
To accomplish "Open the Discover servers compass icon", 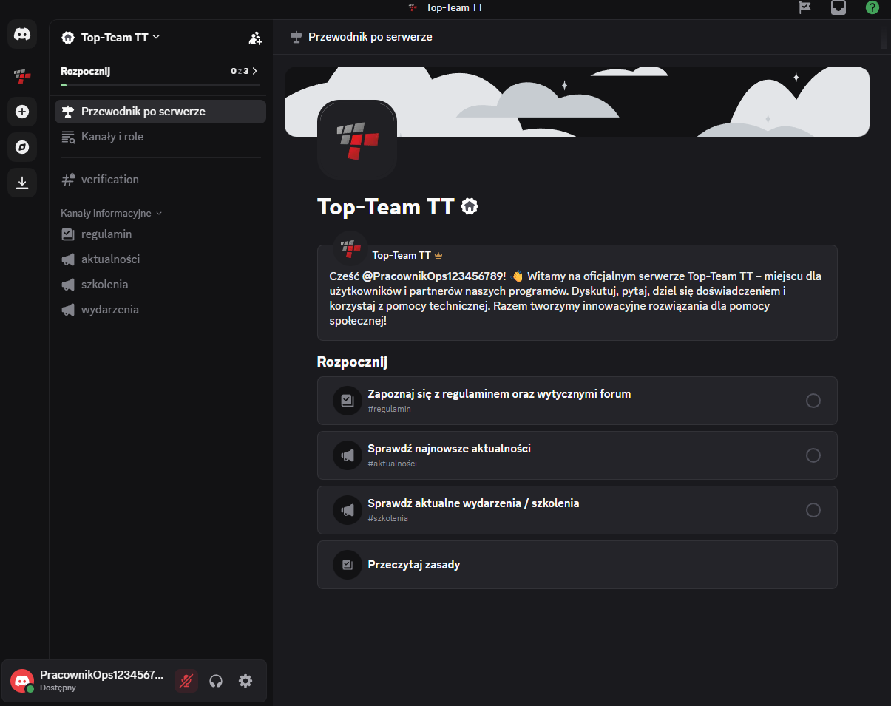I will (22, 147).
